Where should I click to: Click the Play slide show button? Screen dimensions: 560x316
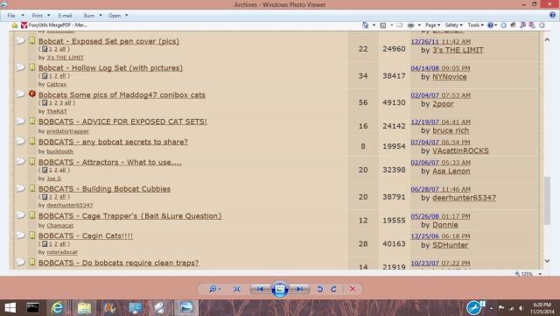[280, 289]
